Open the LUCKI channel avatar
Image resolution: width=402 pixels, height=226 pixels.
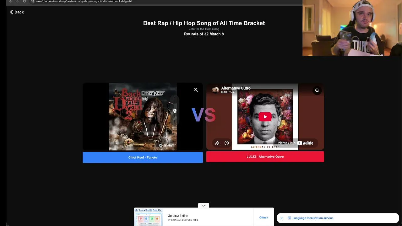point(215,90)
